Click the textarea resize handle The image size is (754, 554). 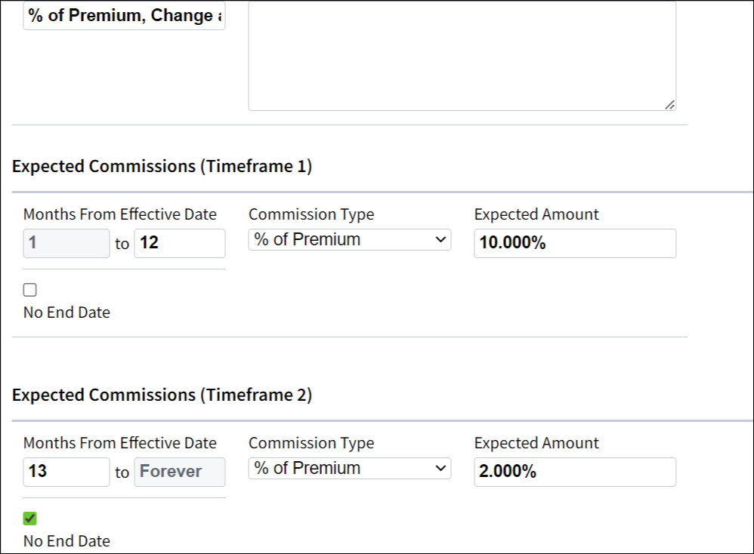[x=669, y=106]
